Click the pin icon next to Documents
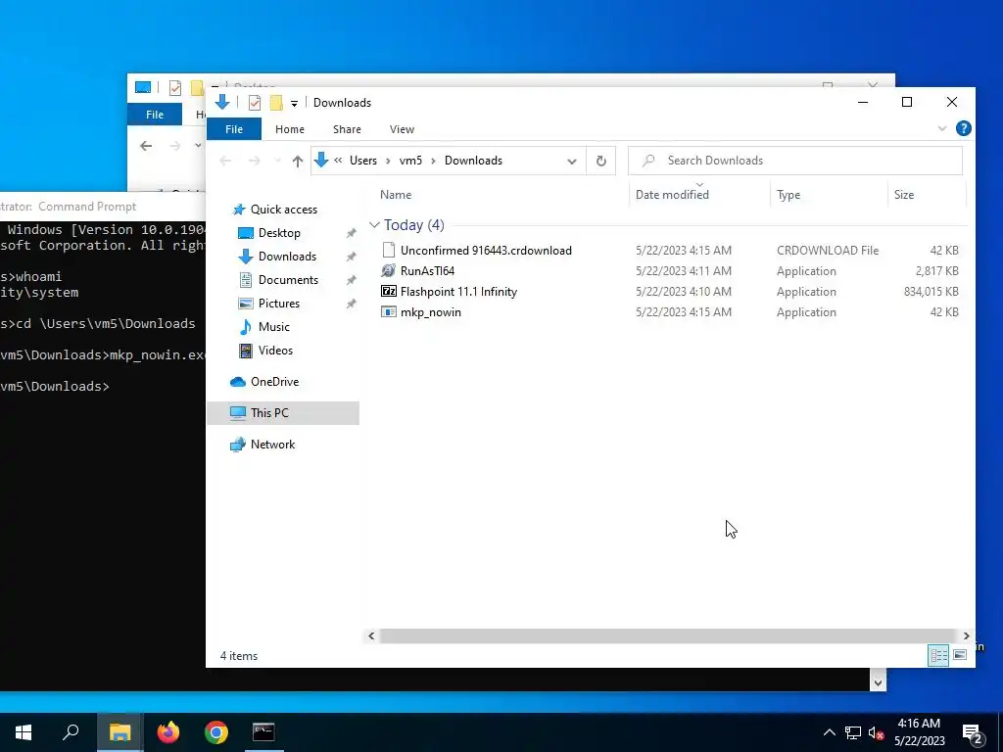The image size is (1003, 752). click(x=351, y=280)
